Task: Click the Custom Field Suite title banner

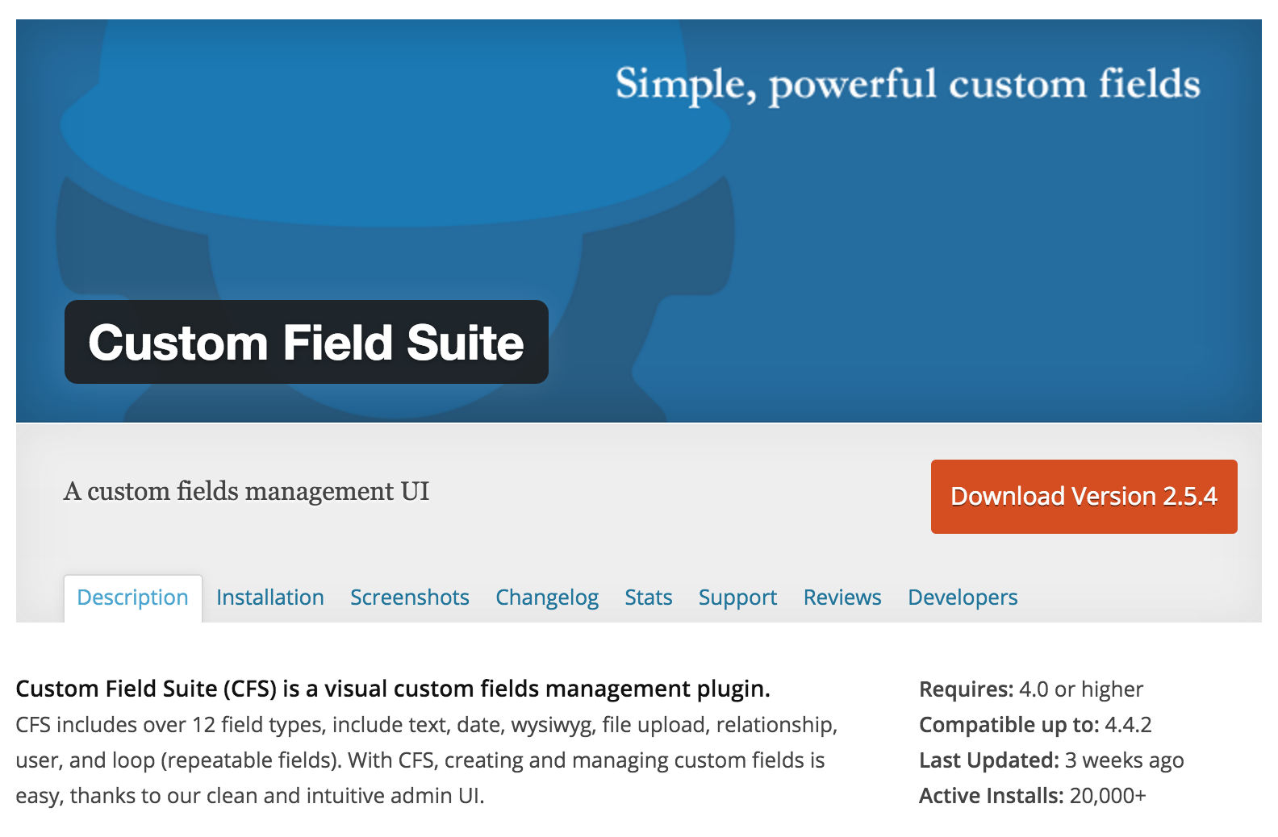Action: coord(307,343)
